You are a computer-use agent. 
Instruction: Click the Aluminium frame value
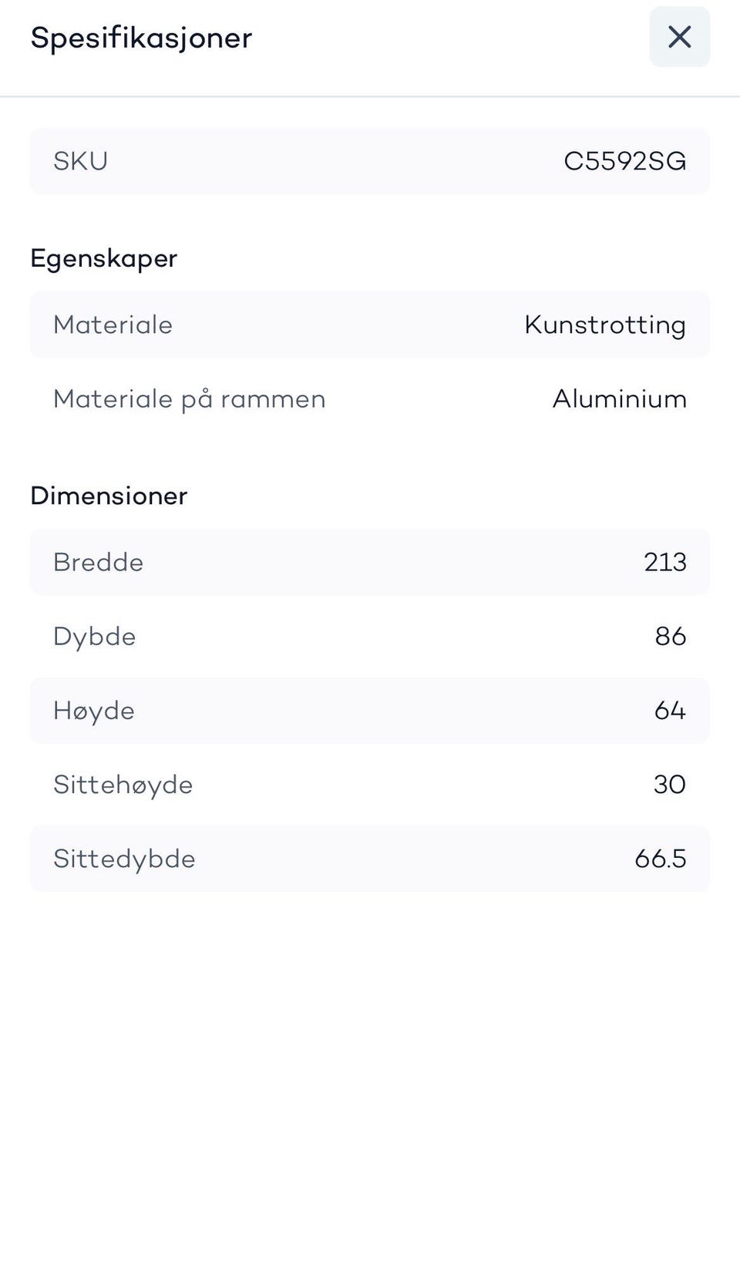[x=620, y=399]
